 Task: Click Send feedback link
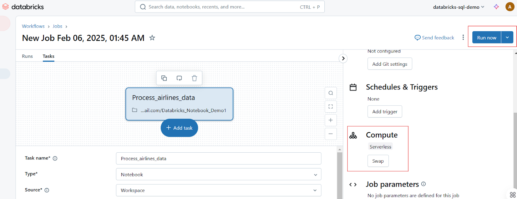tap(434, 38)
